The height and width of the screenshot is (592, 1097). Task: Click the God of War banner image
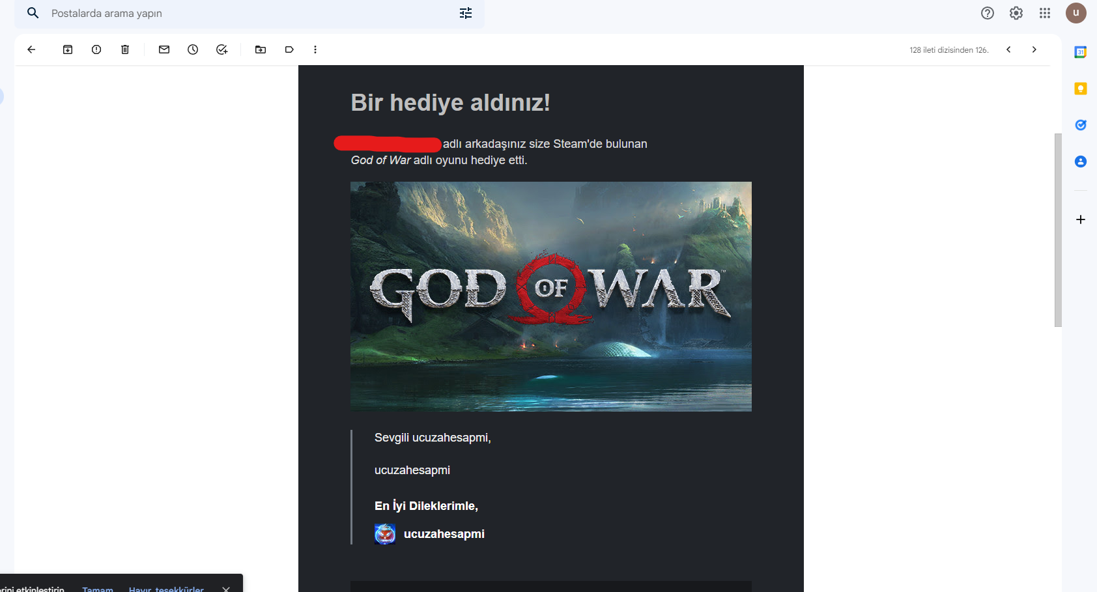coord(550,296)
